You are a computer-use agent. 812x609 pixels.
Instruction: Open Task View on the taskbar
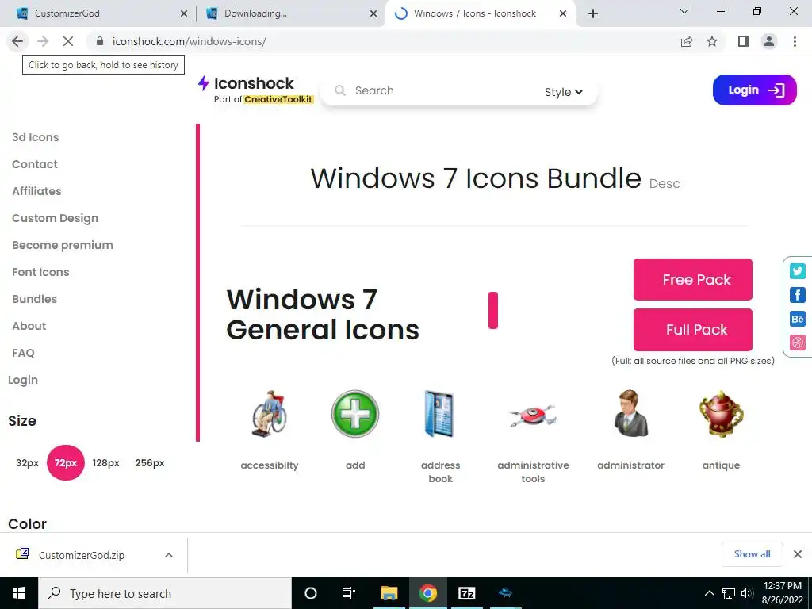click(349, 593)
